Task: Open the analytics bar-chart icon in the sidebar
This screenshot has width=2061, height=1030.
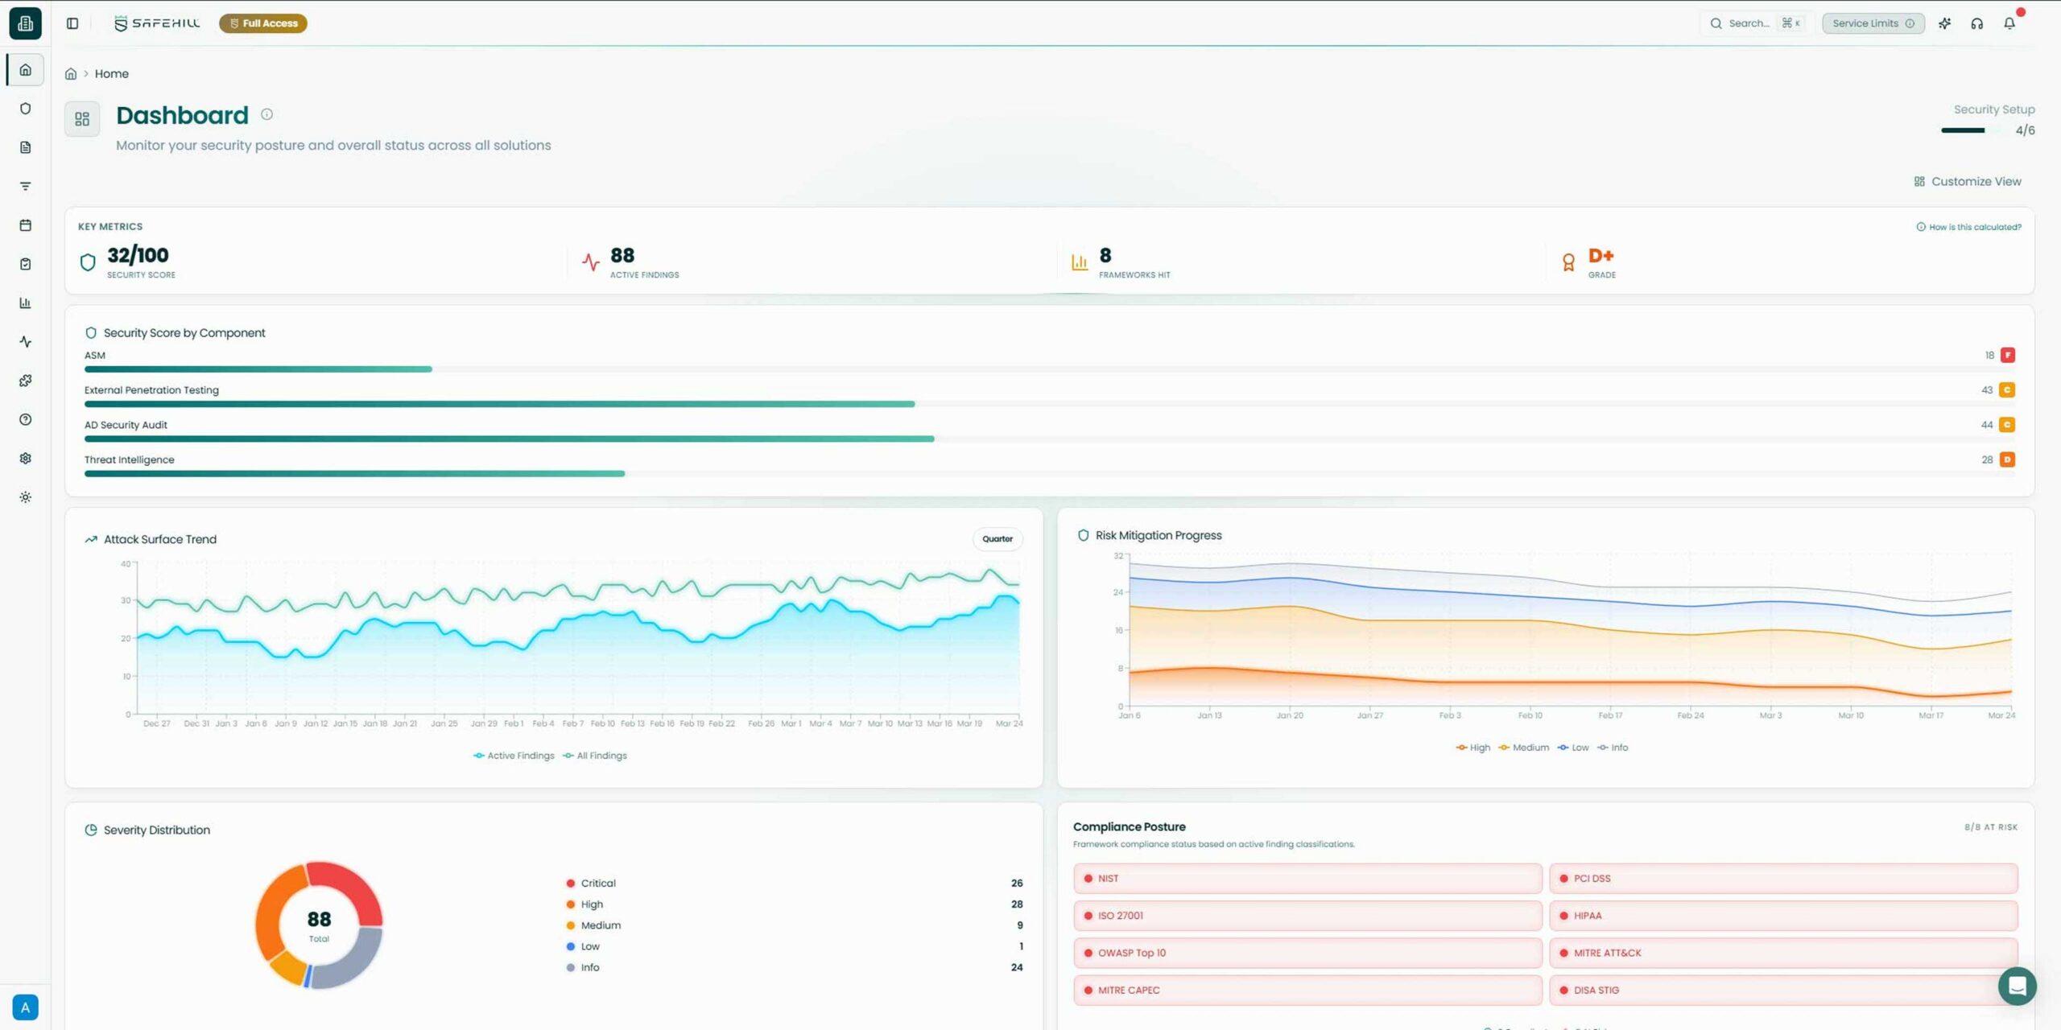Action: click(25, 303)
